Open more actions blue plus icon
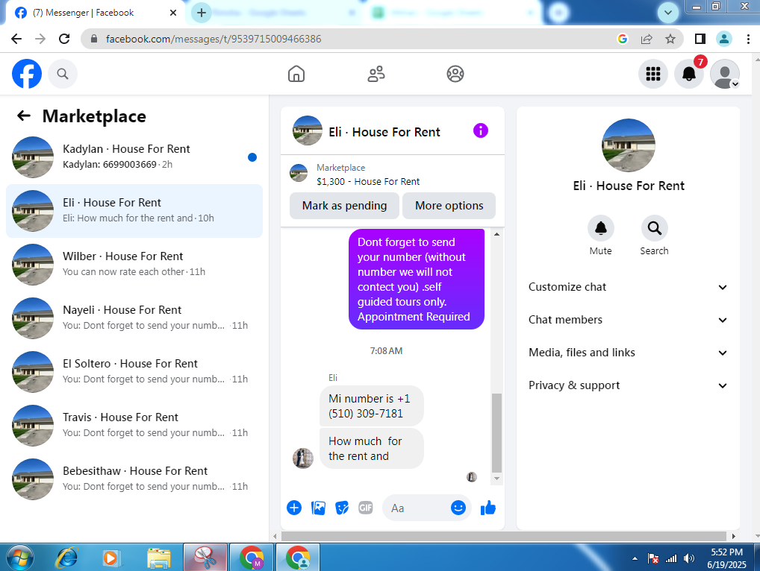 (x=294, y=508)
